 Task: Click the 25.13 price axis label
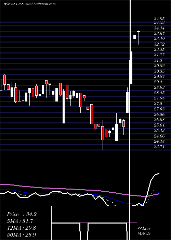tap(159, 131)
